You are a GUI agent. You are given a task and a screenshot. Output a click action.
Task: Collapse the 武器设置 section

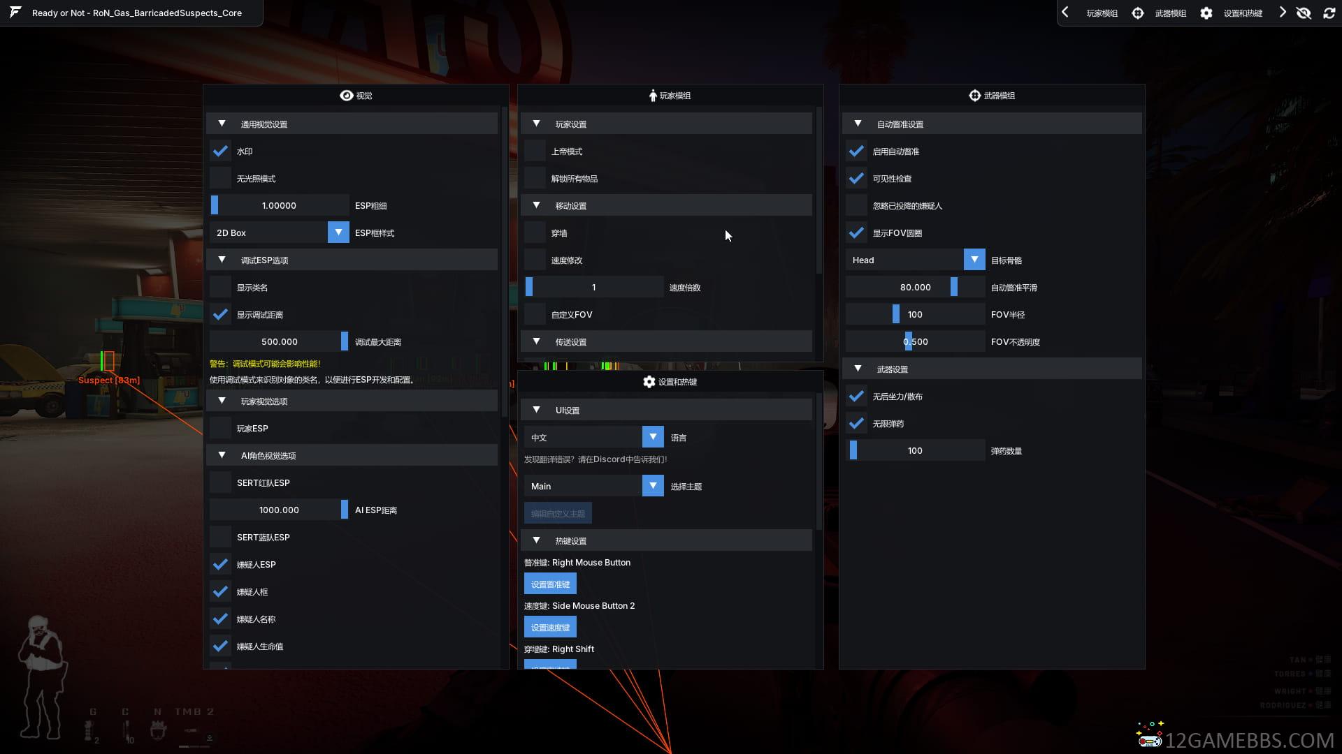992,369
